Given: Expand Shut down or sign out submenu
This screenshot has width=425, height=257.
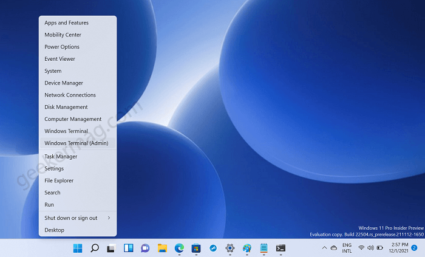Looking at the screenshot, I should [78, 218].
